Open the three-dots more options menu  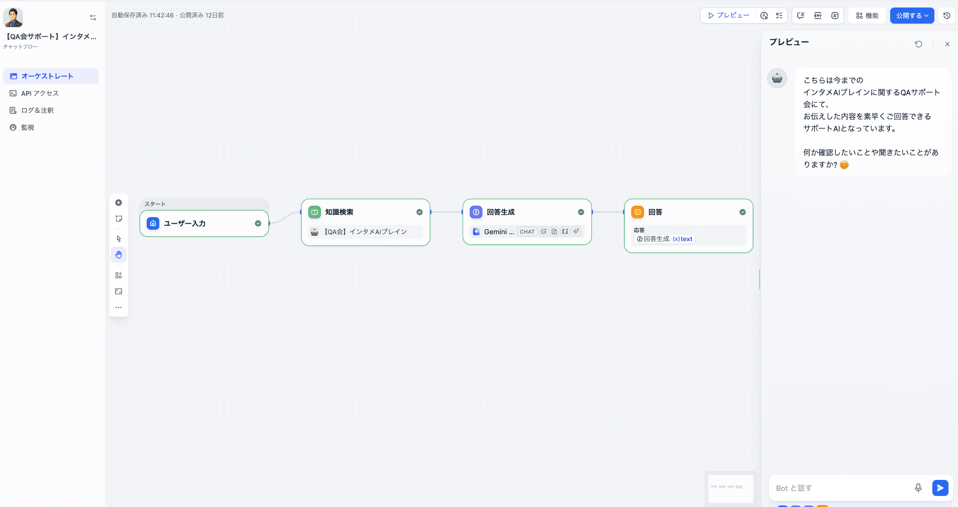[119, 307]
